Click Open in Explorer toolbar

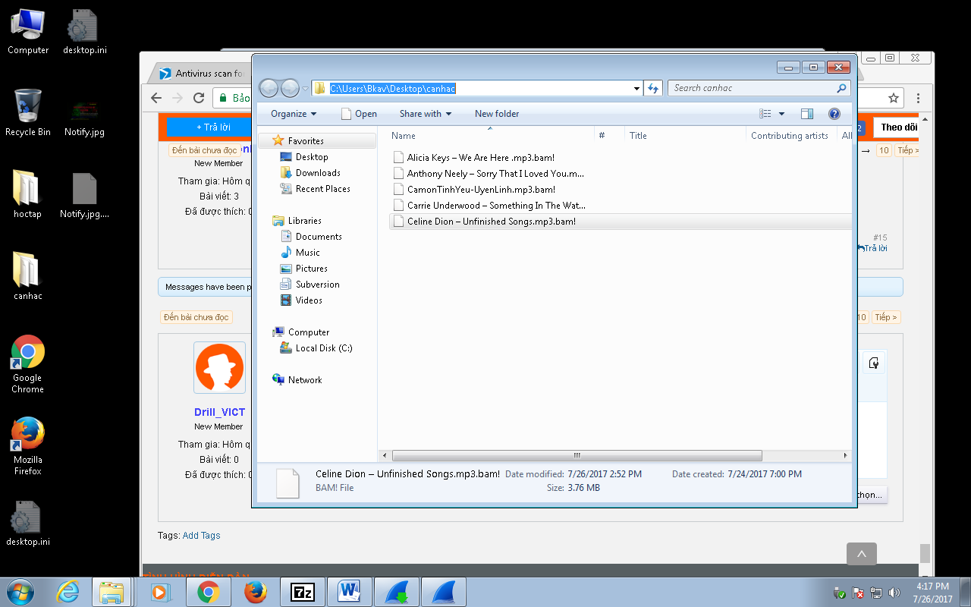359,114
